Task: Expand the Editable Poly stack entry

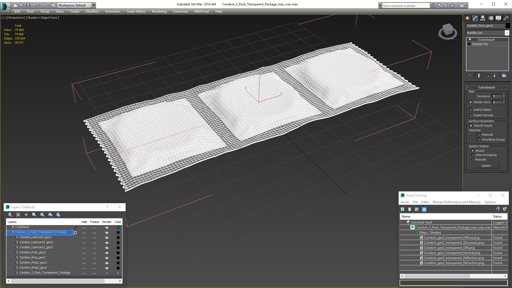Action: pos(469,44)
